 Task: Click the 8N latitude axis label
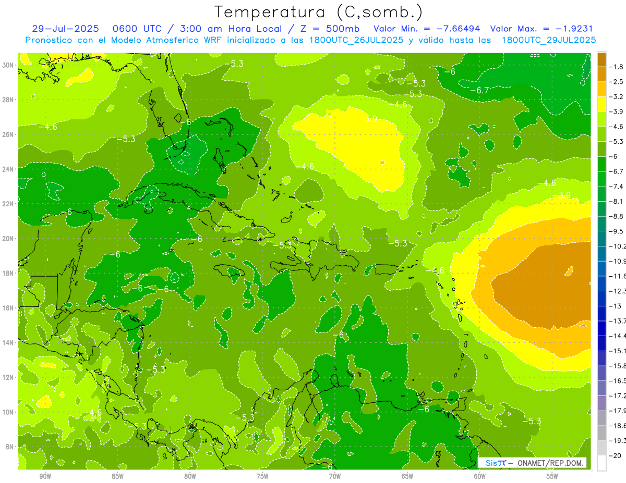click(10, 447)
